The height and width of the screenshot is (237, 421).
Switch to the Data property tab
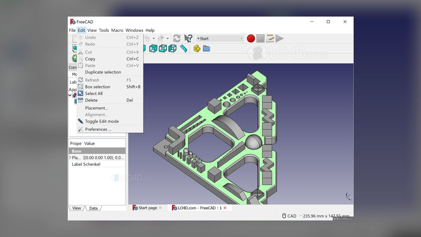tap(93, 208)
